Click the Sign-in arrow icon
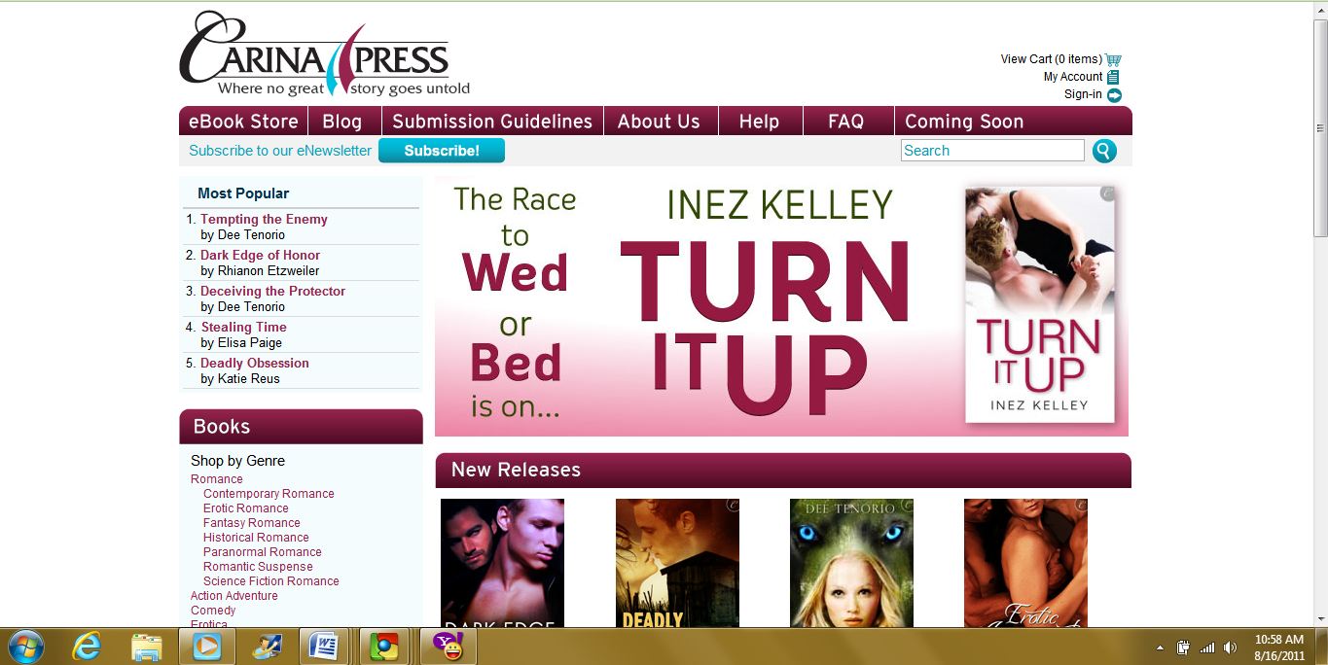1328x665 pixels. point(1114,95)
